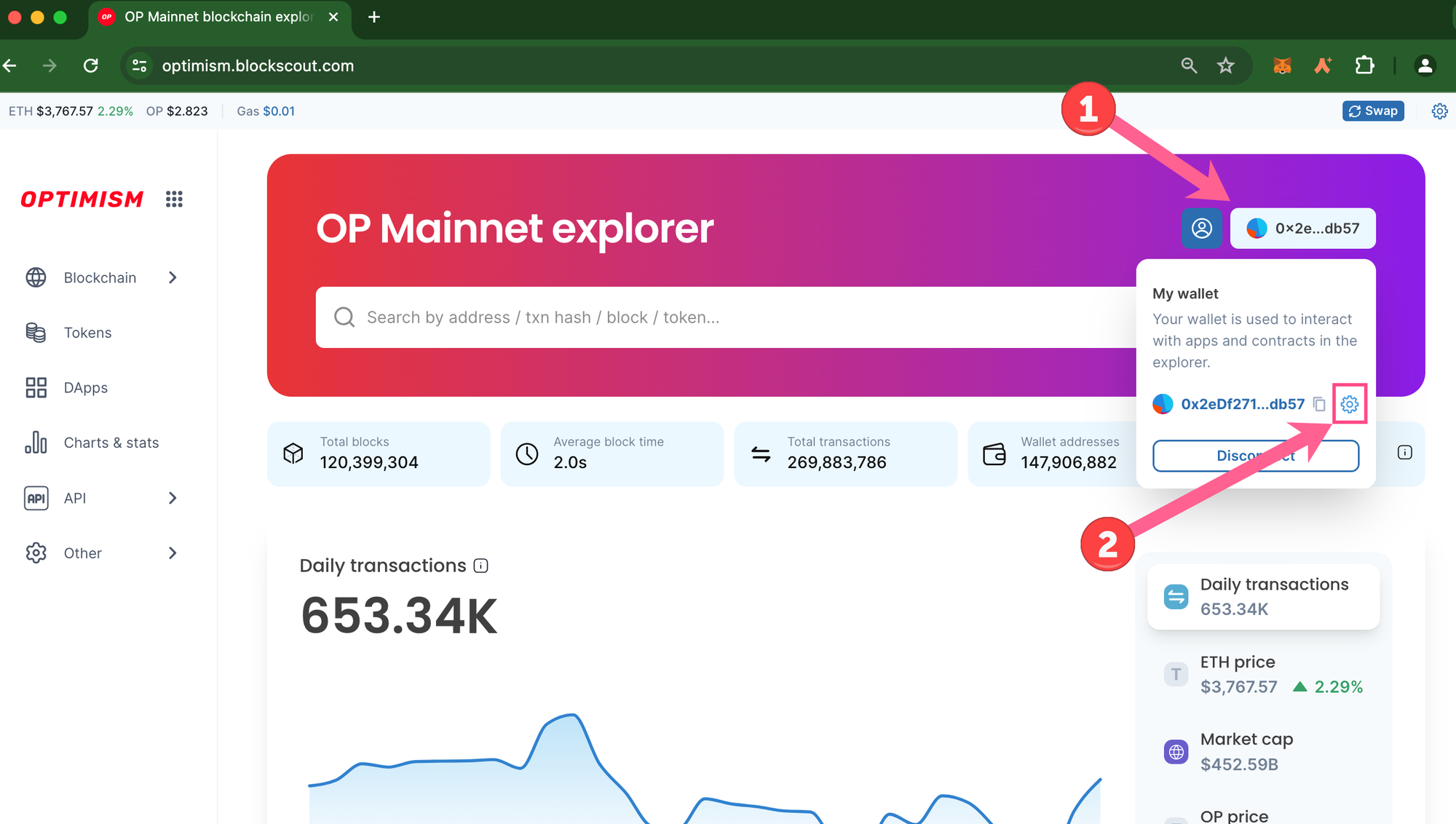The height and width of the screenshot is (824, 1456).
Task: Click the Average block time 2.0s stat
Action: tap(612, 453)
